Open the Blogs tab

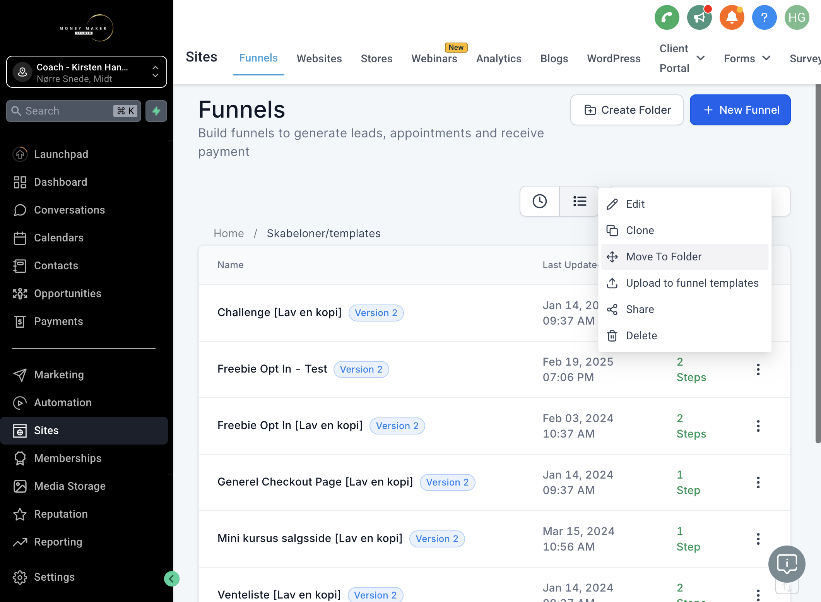[x=554, y=58]
